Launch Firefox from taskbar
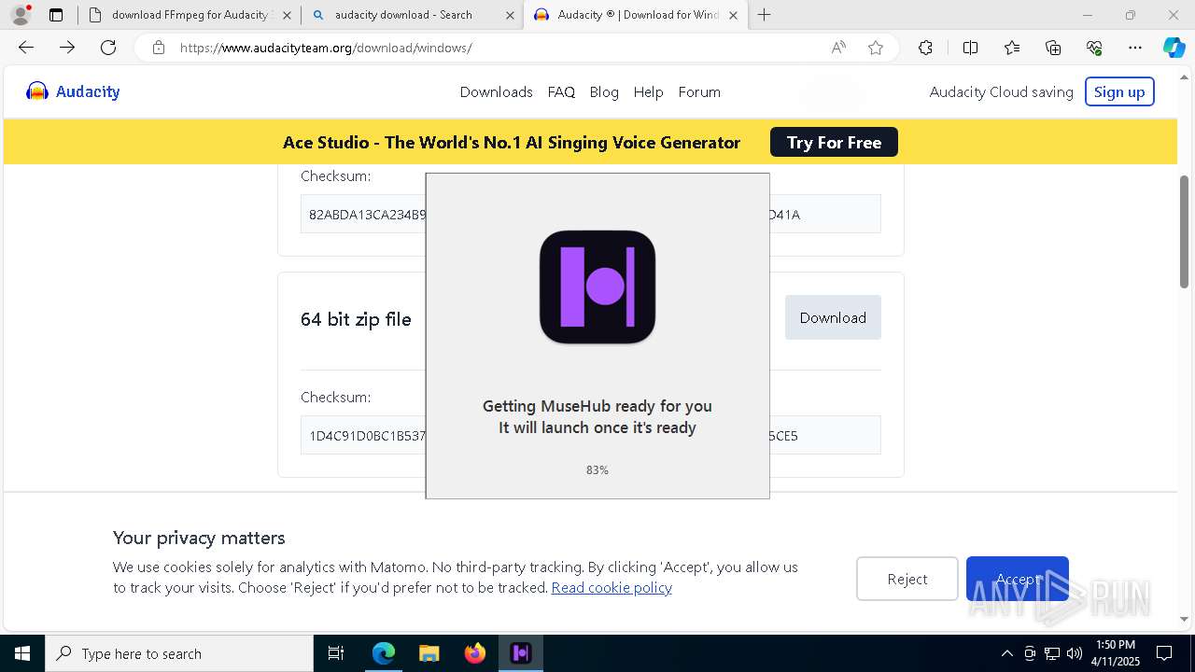Viewport: 1195px width, 672px height. pos(474,653)
